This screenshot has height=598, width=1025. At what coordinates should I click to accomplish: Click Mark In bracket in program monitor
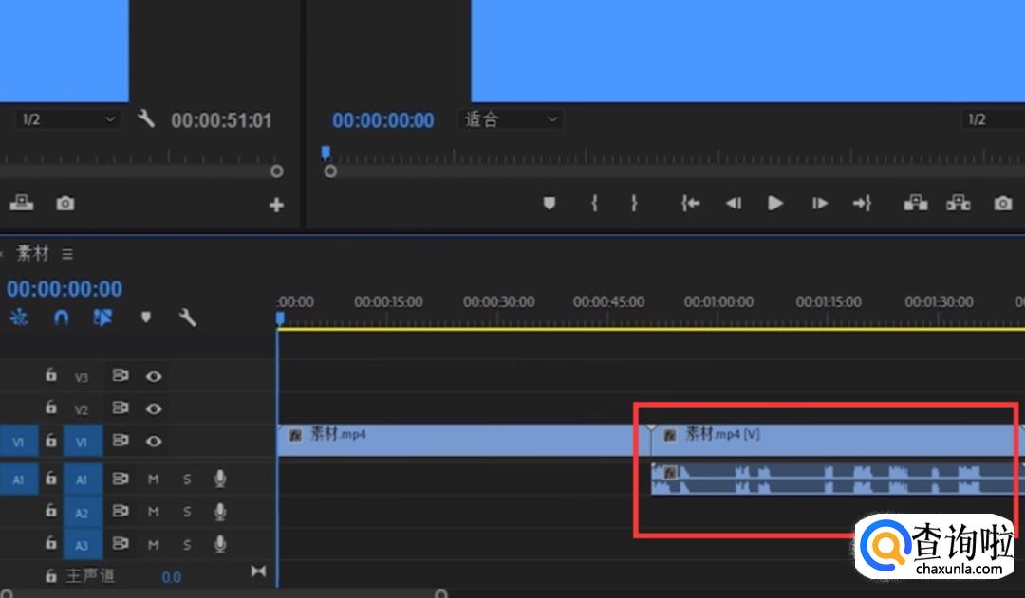[x=594, y=203]
